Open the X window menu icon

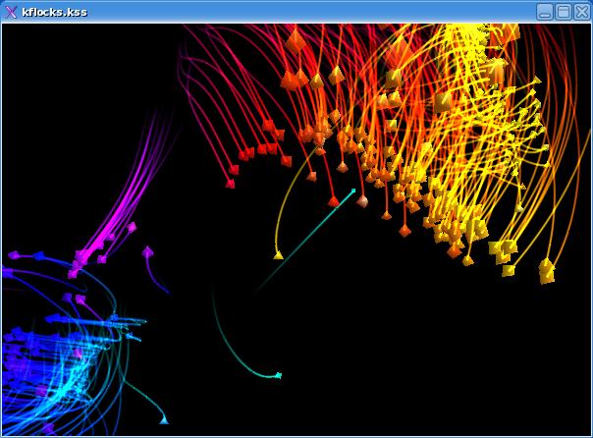pos(12,12)
